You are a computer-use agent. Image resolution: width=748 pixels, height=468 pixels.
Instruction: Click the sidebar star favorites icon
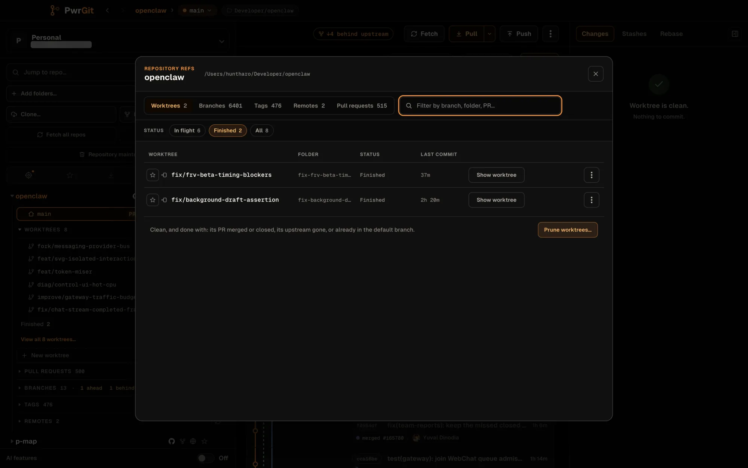(x=70, y=175)
